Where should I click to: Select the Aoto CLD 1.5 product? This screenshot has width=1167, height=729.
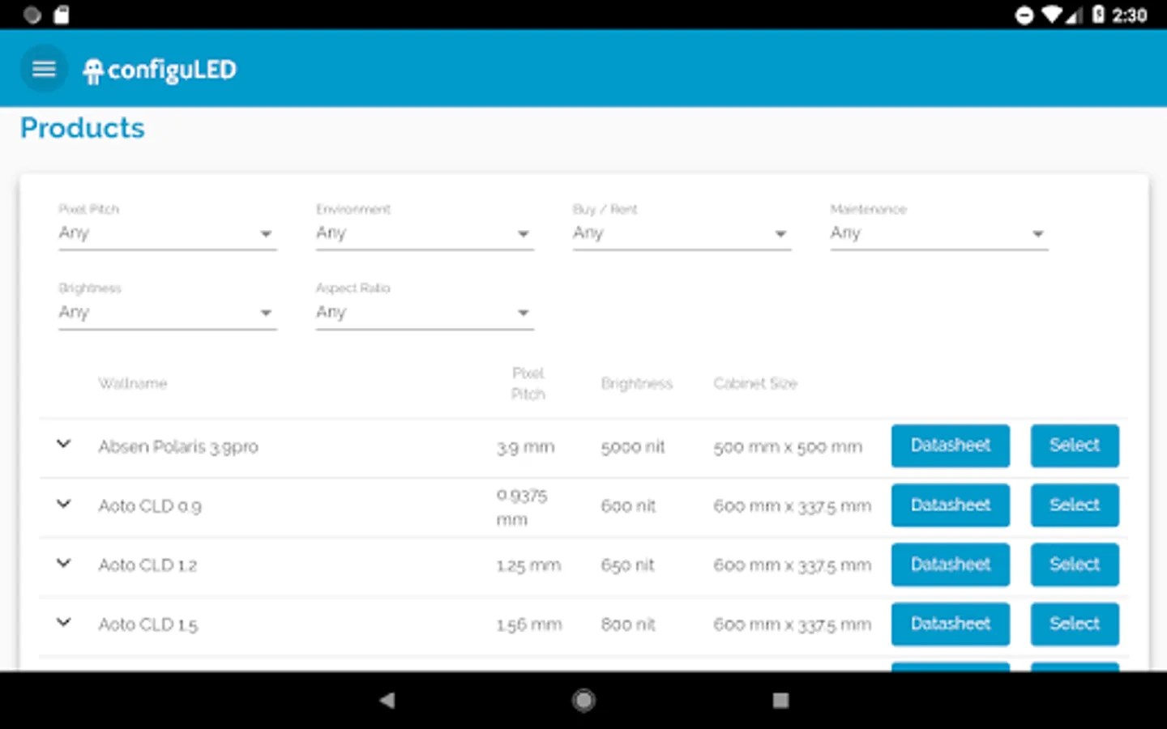[1075, 624]
